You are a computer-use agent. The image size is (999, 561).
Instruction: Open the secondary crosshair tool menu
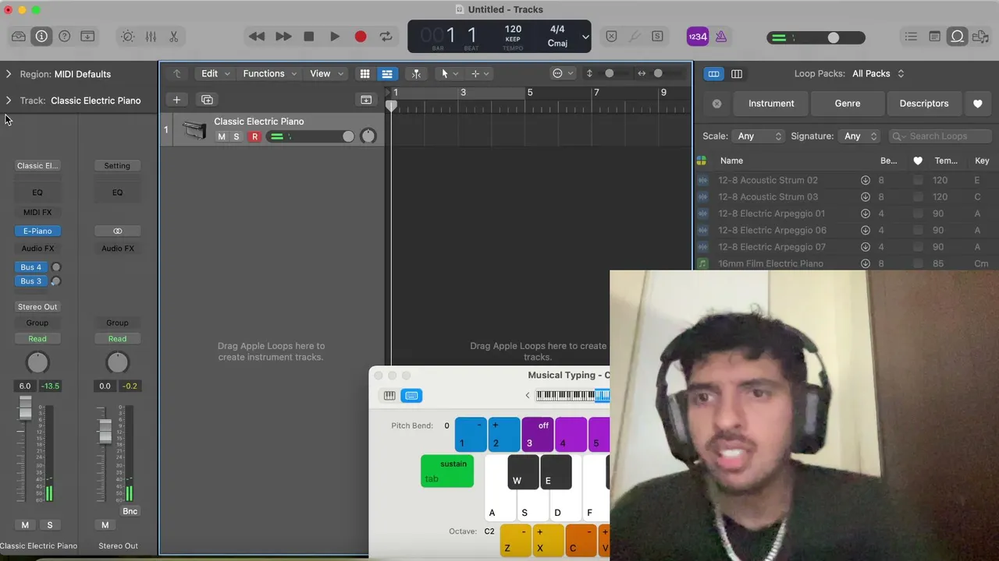click(479, 74)
